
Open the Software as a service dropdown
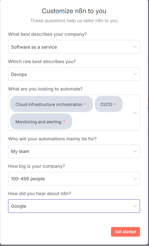pyautogui.click(x=74, y=47)
